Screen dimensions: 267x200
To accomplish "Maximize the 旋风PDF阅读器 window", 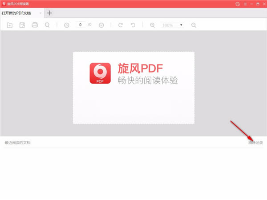I will tap(258, 4).
